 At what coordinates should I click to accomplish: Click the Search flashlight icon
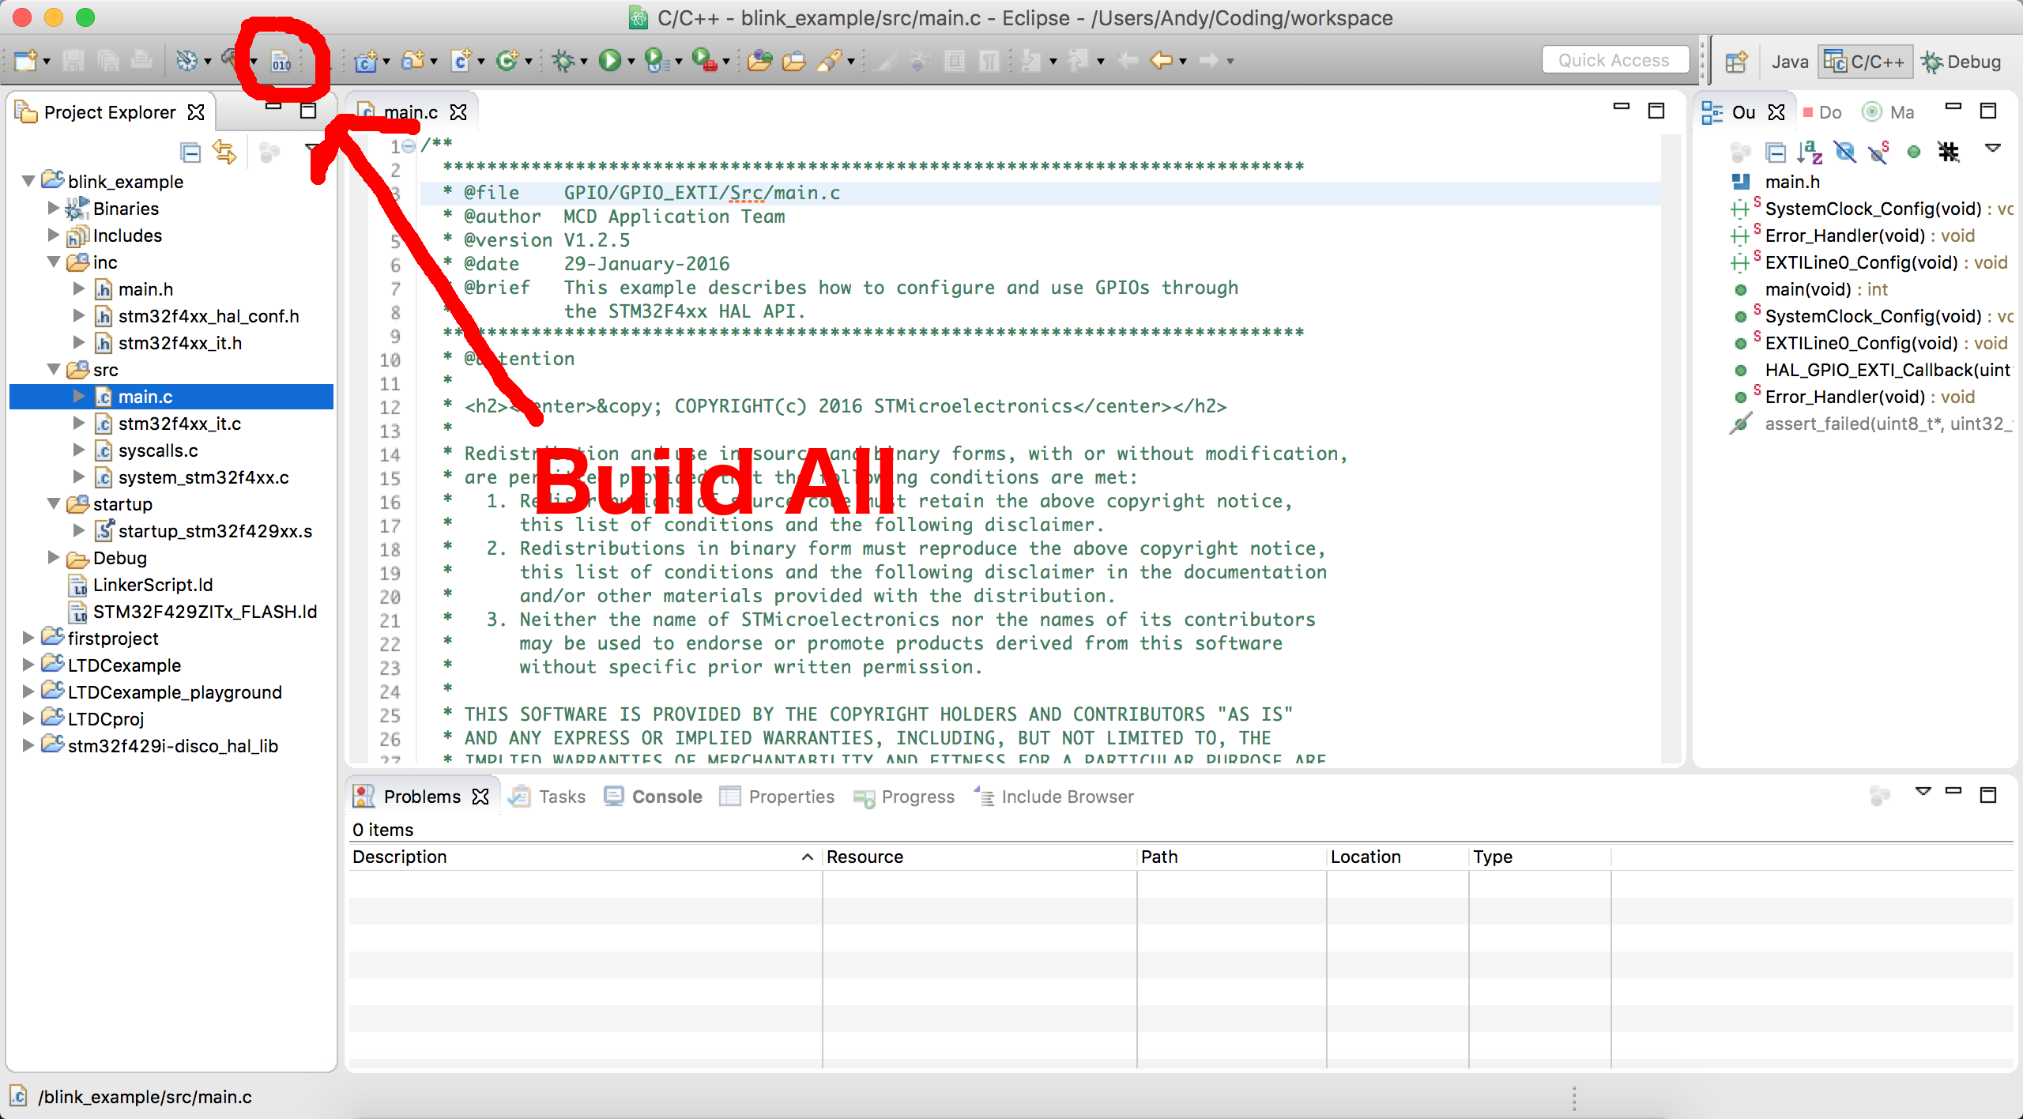click(830, 61)
